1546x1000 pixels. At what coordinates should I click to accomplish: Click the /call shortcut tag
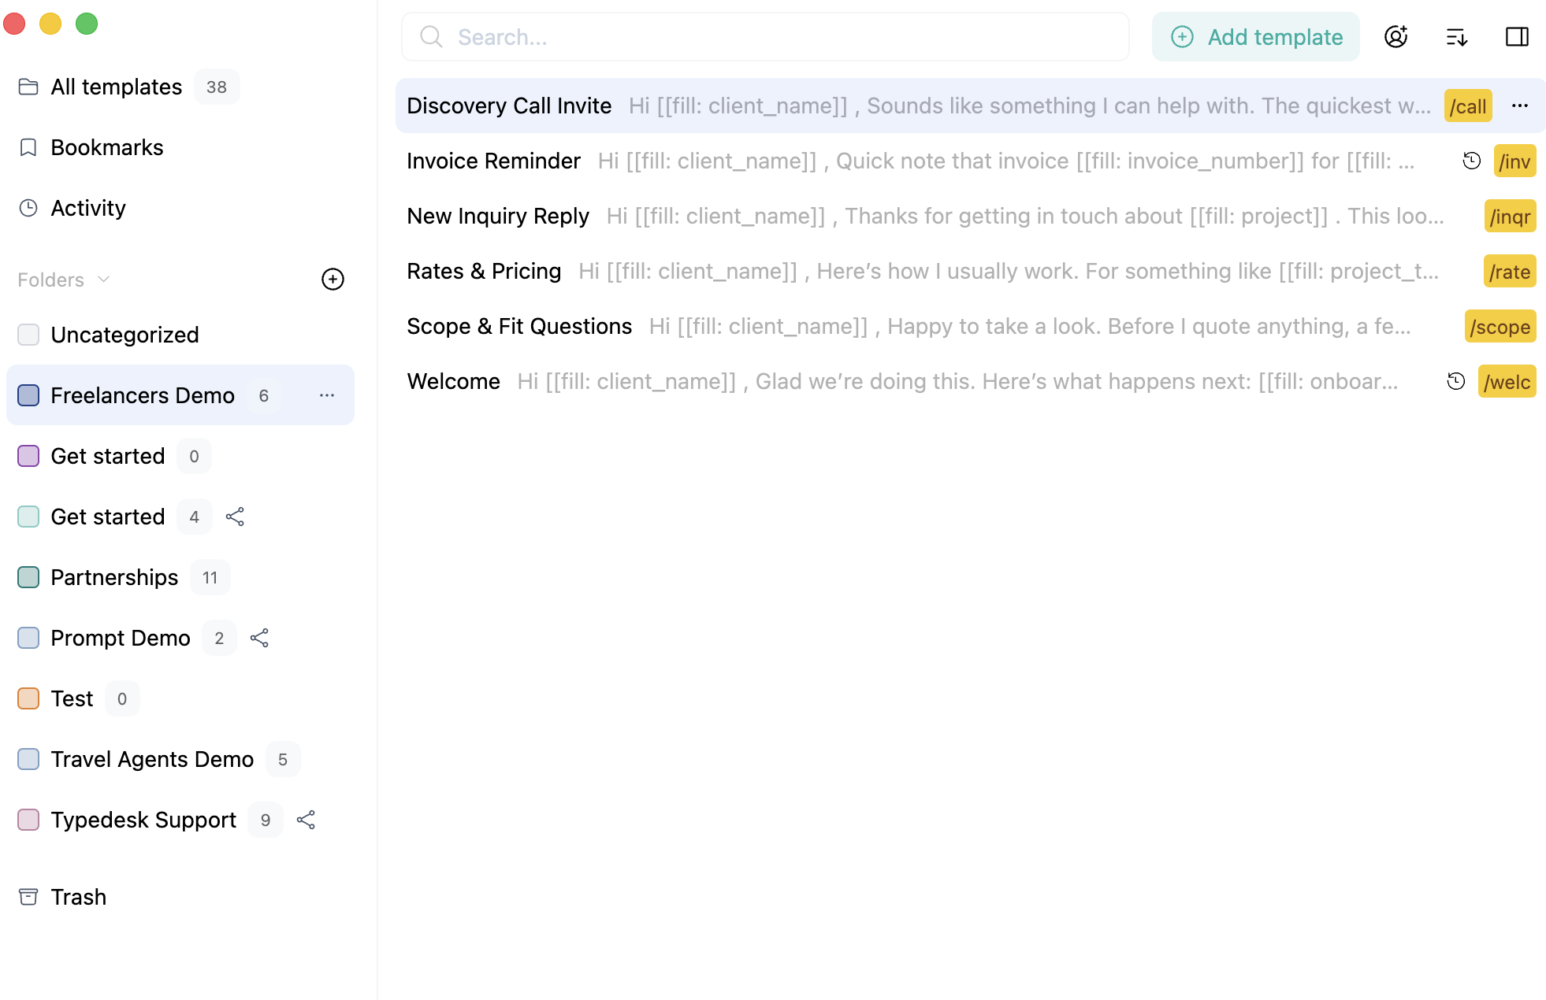tap(1468, 106)
